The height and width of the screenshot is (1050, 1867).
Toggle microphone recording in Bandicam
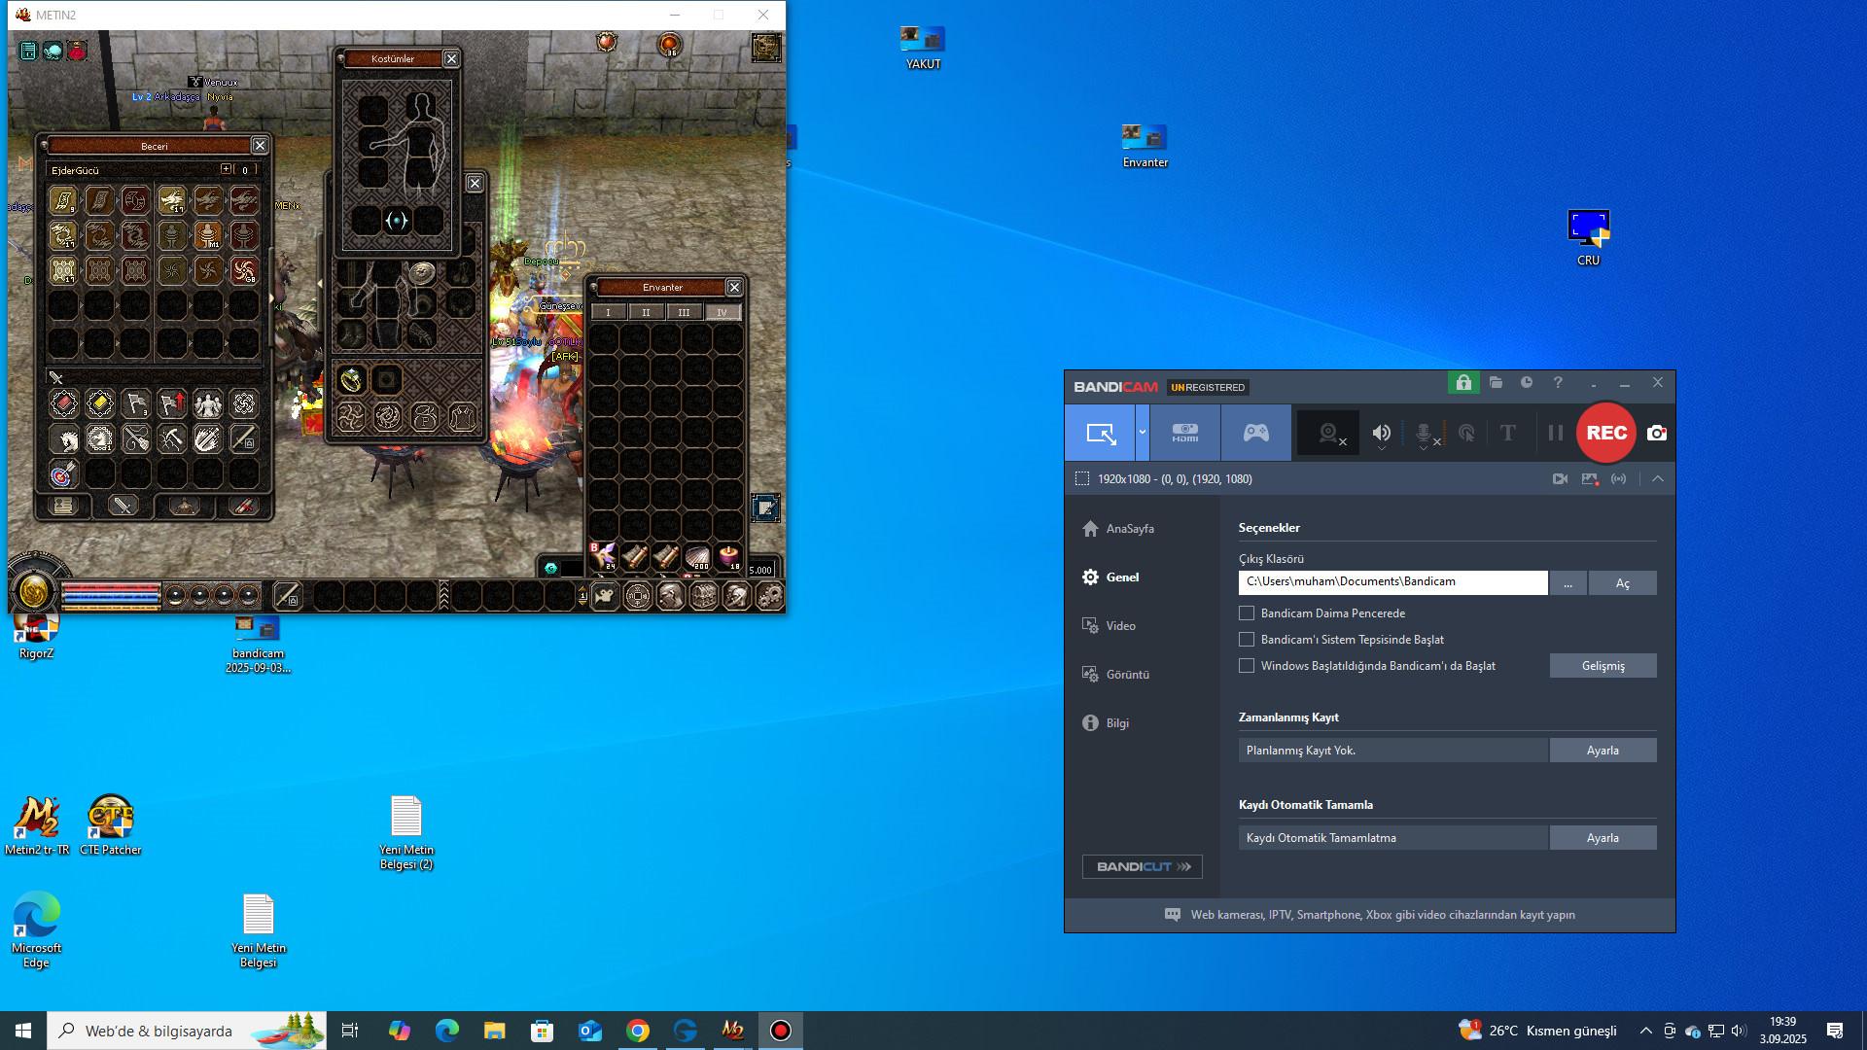pos(1424,434)
